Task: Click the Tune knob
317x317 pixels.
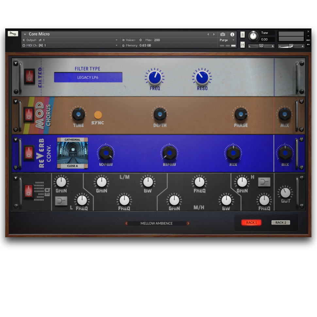Action: [253, 36]
